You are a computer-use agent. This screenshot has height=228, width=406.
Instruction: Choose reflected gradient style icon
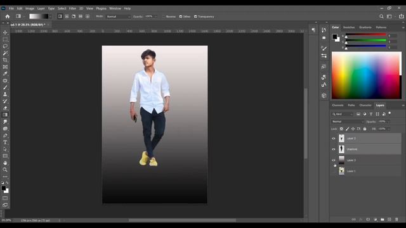81,16
